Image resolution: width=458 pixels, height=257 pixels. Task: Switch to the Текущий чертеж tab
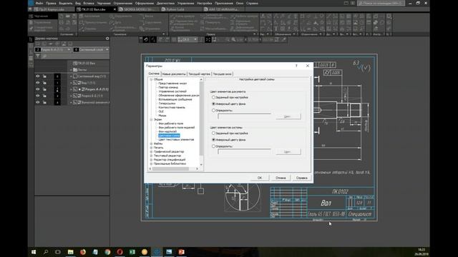pyautogui.click(x=199, y=74)
